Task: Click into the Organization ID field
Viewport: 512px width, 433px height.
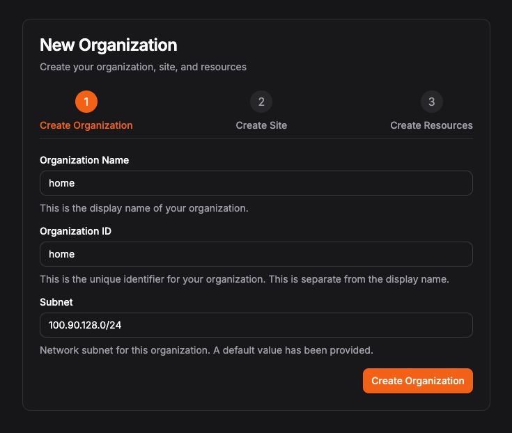Action: click(256, 254)
